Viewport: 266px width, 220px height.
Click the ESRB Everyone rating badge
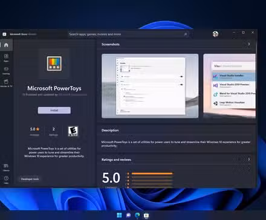pyautogui.click(x=73, y=131)
